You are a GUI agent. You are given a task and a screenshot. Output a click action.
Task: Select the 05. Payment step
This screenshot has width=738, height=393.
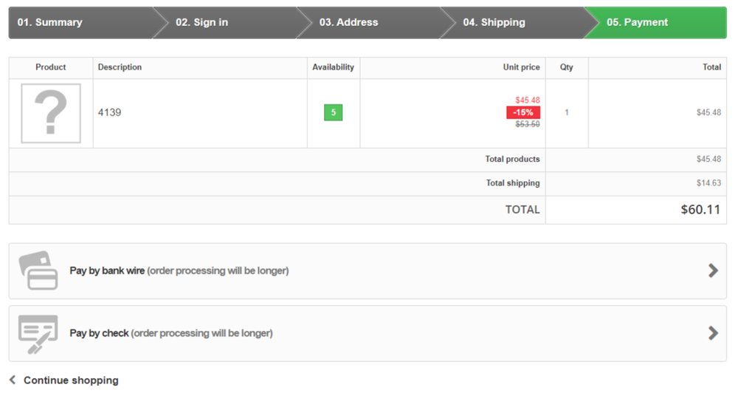[x=637, y=22]
